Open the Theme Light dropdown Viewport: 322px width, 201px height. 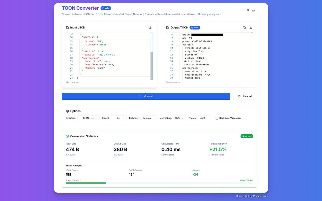point(204,118)
